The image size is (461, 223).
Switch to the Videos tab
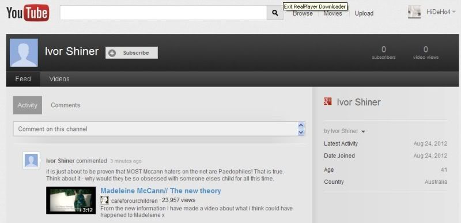(59, 79)
